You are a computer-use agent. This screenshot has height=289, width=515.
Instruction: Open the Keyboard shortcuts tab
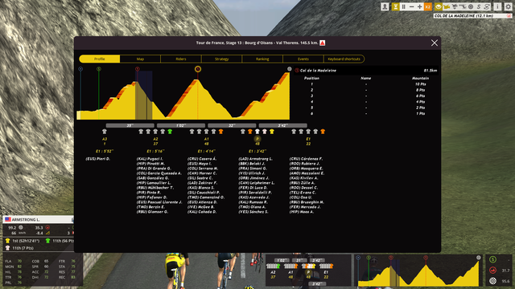[x=344, y=59]
